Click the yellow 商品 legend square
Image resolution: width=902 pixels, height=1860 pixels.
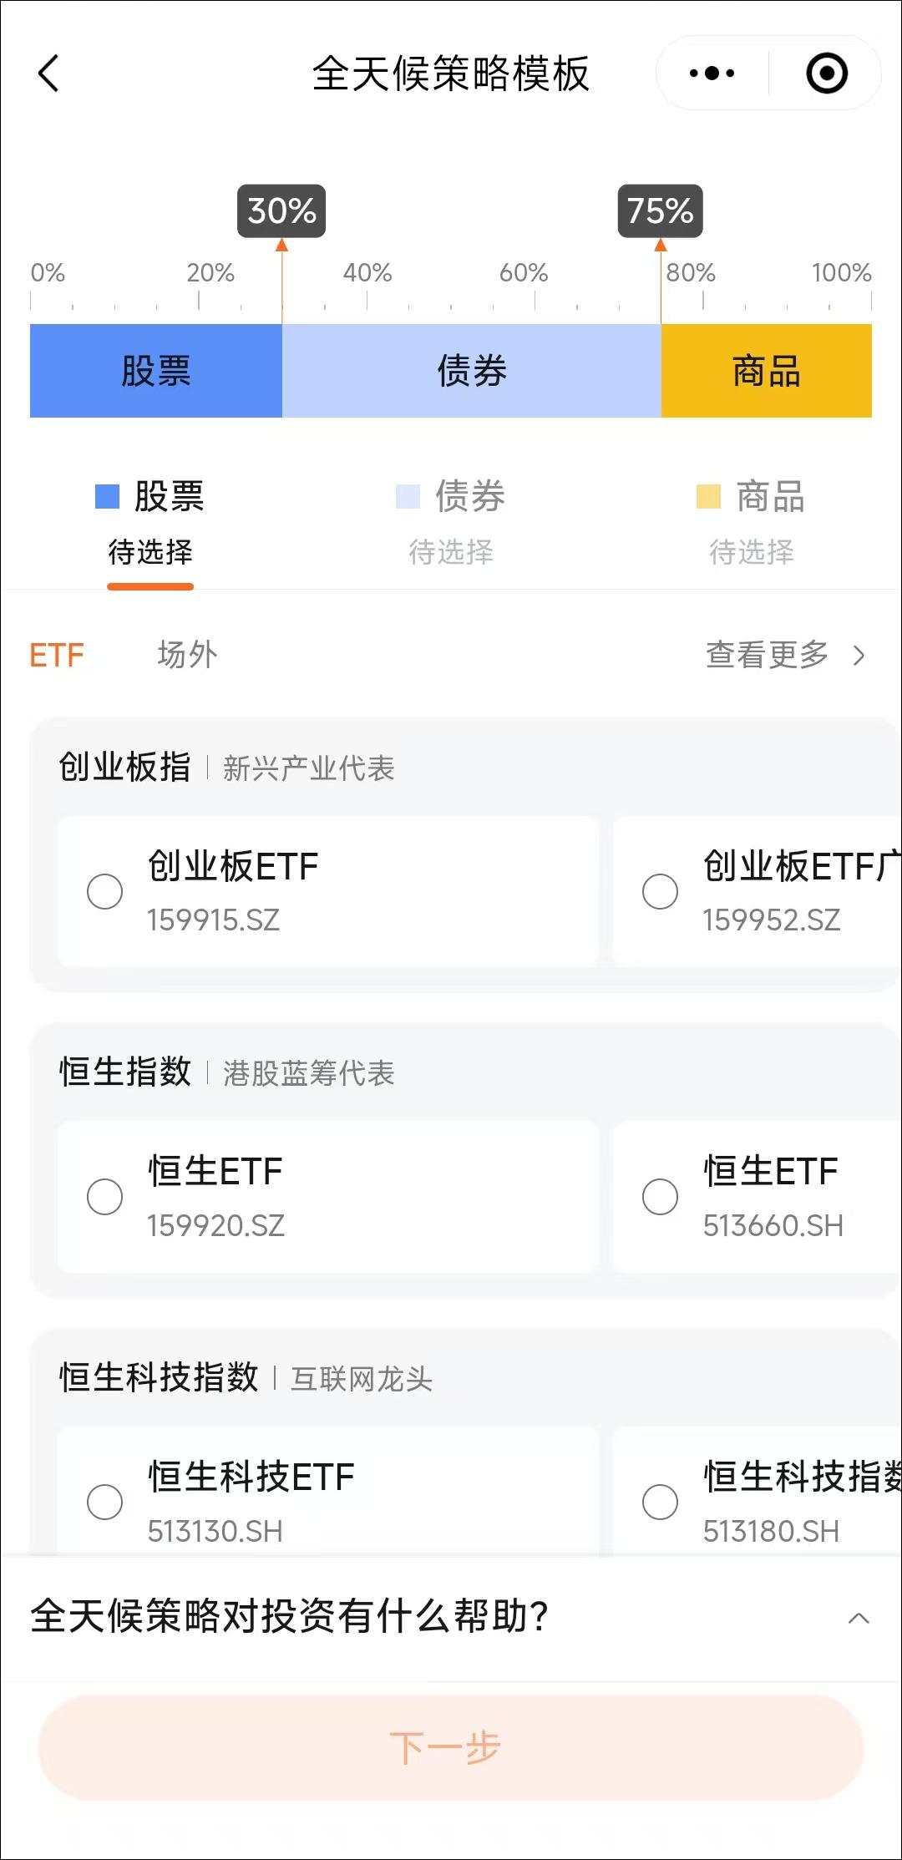pos(708,496)
